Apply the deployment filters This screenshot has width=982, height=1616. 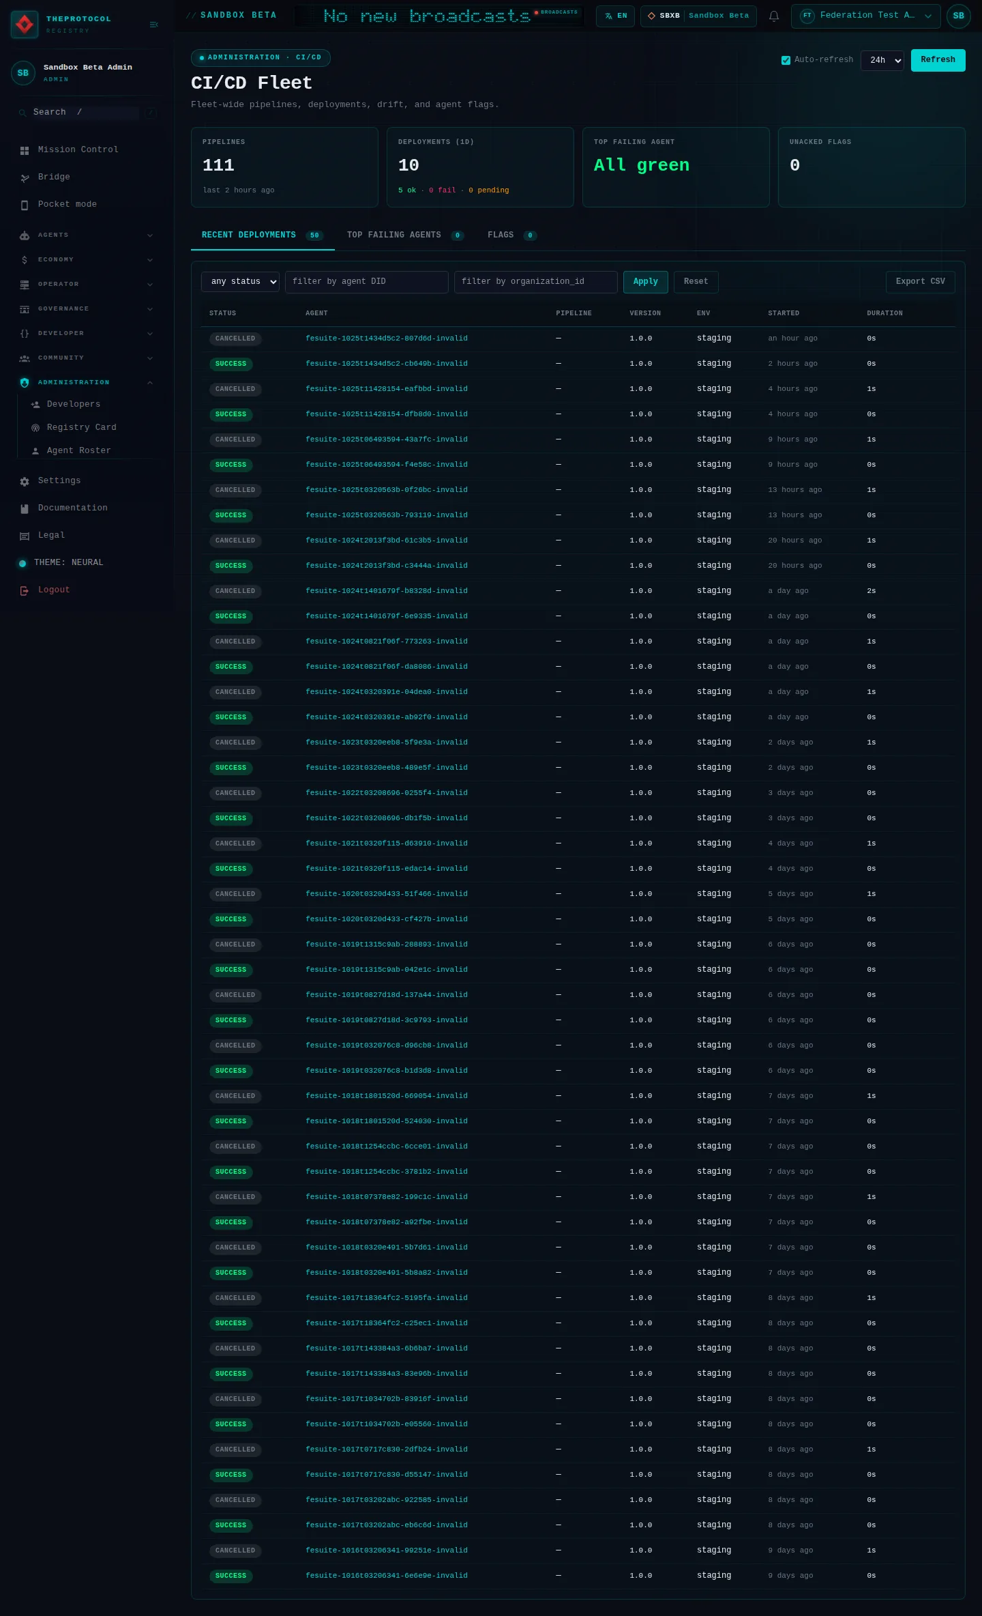[x=645, y=282]
